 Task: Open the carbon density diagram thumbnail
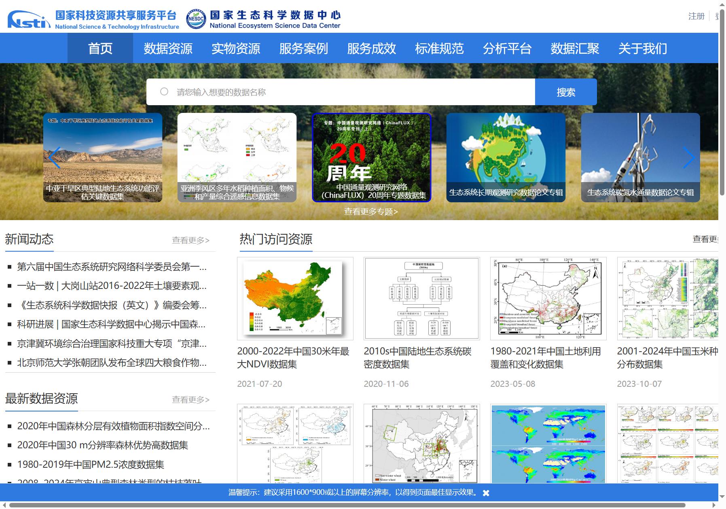tap(422, 299)
